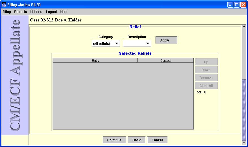Click the 'Case 02-313 Doe v. Holder' heading
Viewport: 248px width, 147px height.
coord(56,20)
